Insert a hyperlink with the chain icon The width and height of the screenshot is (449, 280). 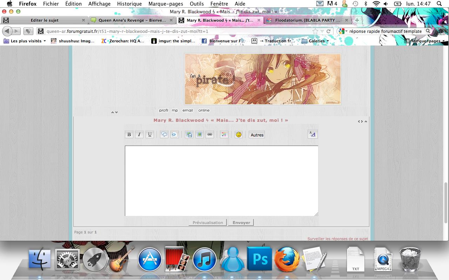210,134
